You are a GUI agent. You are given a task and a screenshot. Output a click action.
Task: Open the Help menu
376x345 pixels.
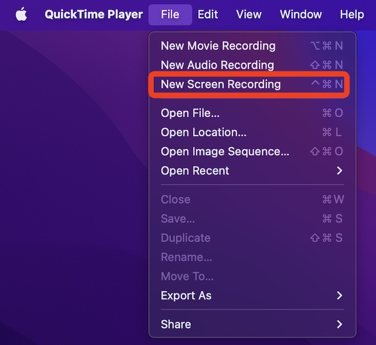[352, 15]
